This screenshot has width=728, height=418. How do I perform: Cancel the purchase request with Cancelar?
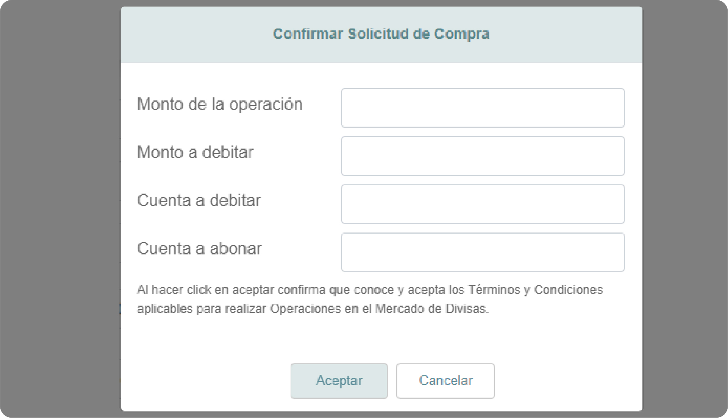tap(445, 381)
